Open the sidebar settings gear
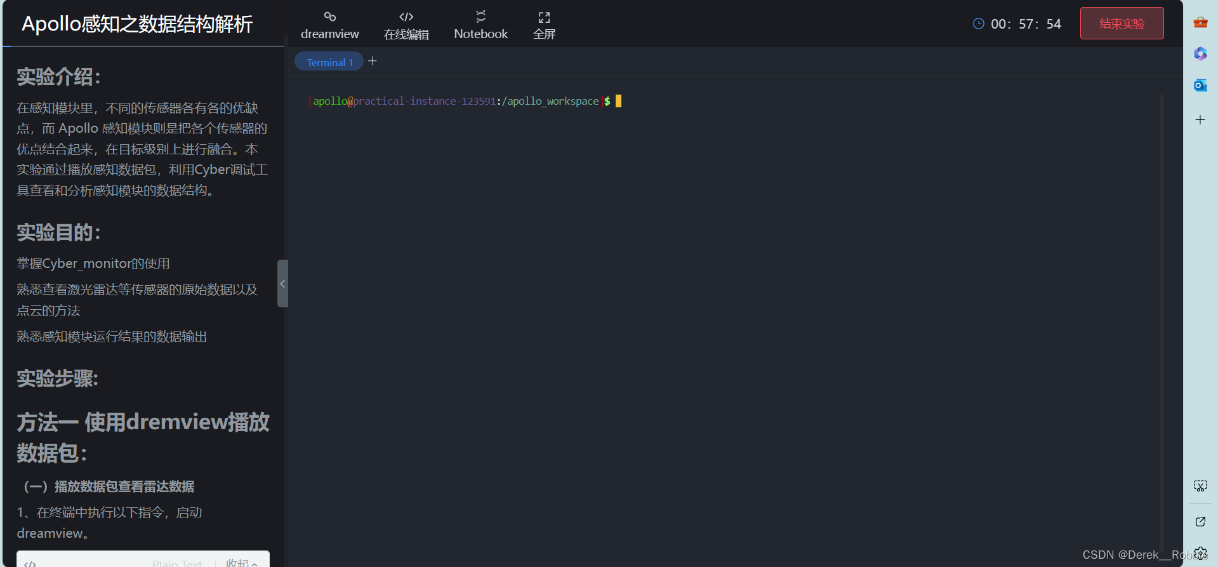1218x567 pixels. click(x=1200, y=553)
